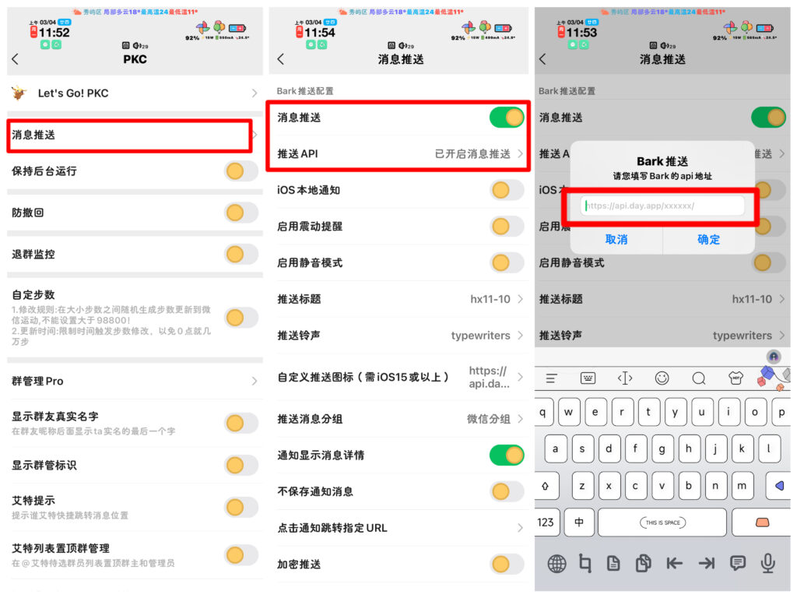797x598 pixels.
Task: Open the hamburger menu on the keyboard toolbar
Action: click(x=551, y=378)
